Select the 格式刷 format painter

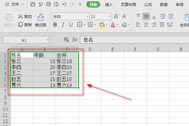(41, 20)
